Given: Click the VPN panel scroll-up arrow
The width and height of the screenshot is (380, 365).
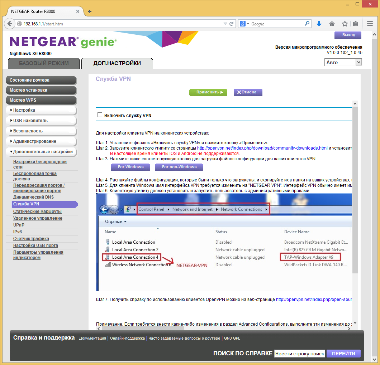Looking at the screenshot, I should 355,104.
